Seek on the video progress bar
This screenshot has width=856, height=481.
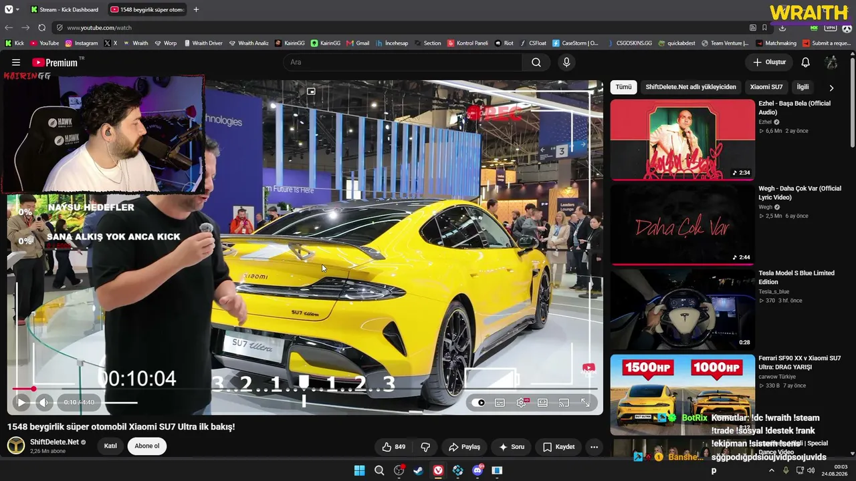(x=304, y=388)
